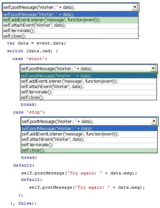Screen dimensions: 160x208
Task: Choose self.terminate() under case 'start'
Action: [88, 92]
